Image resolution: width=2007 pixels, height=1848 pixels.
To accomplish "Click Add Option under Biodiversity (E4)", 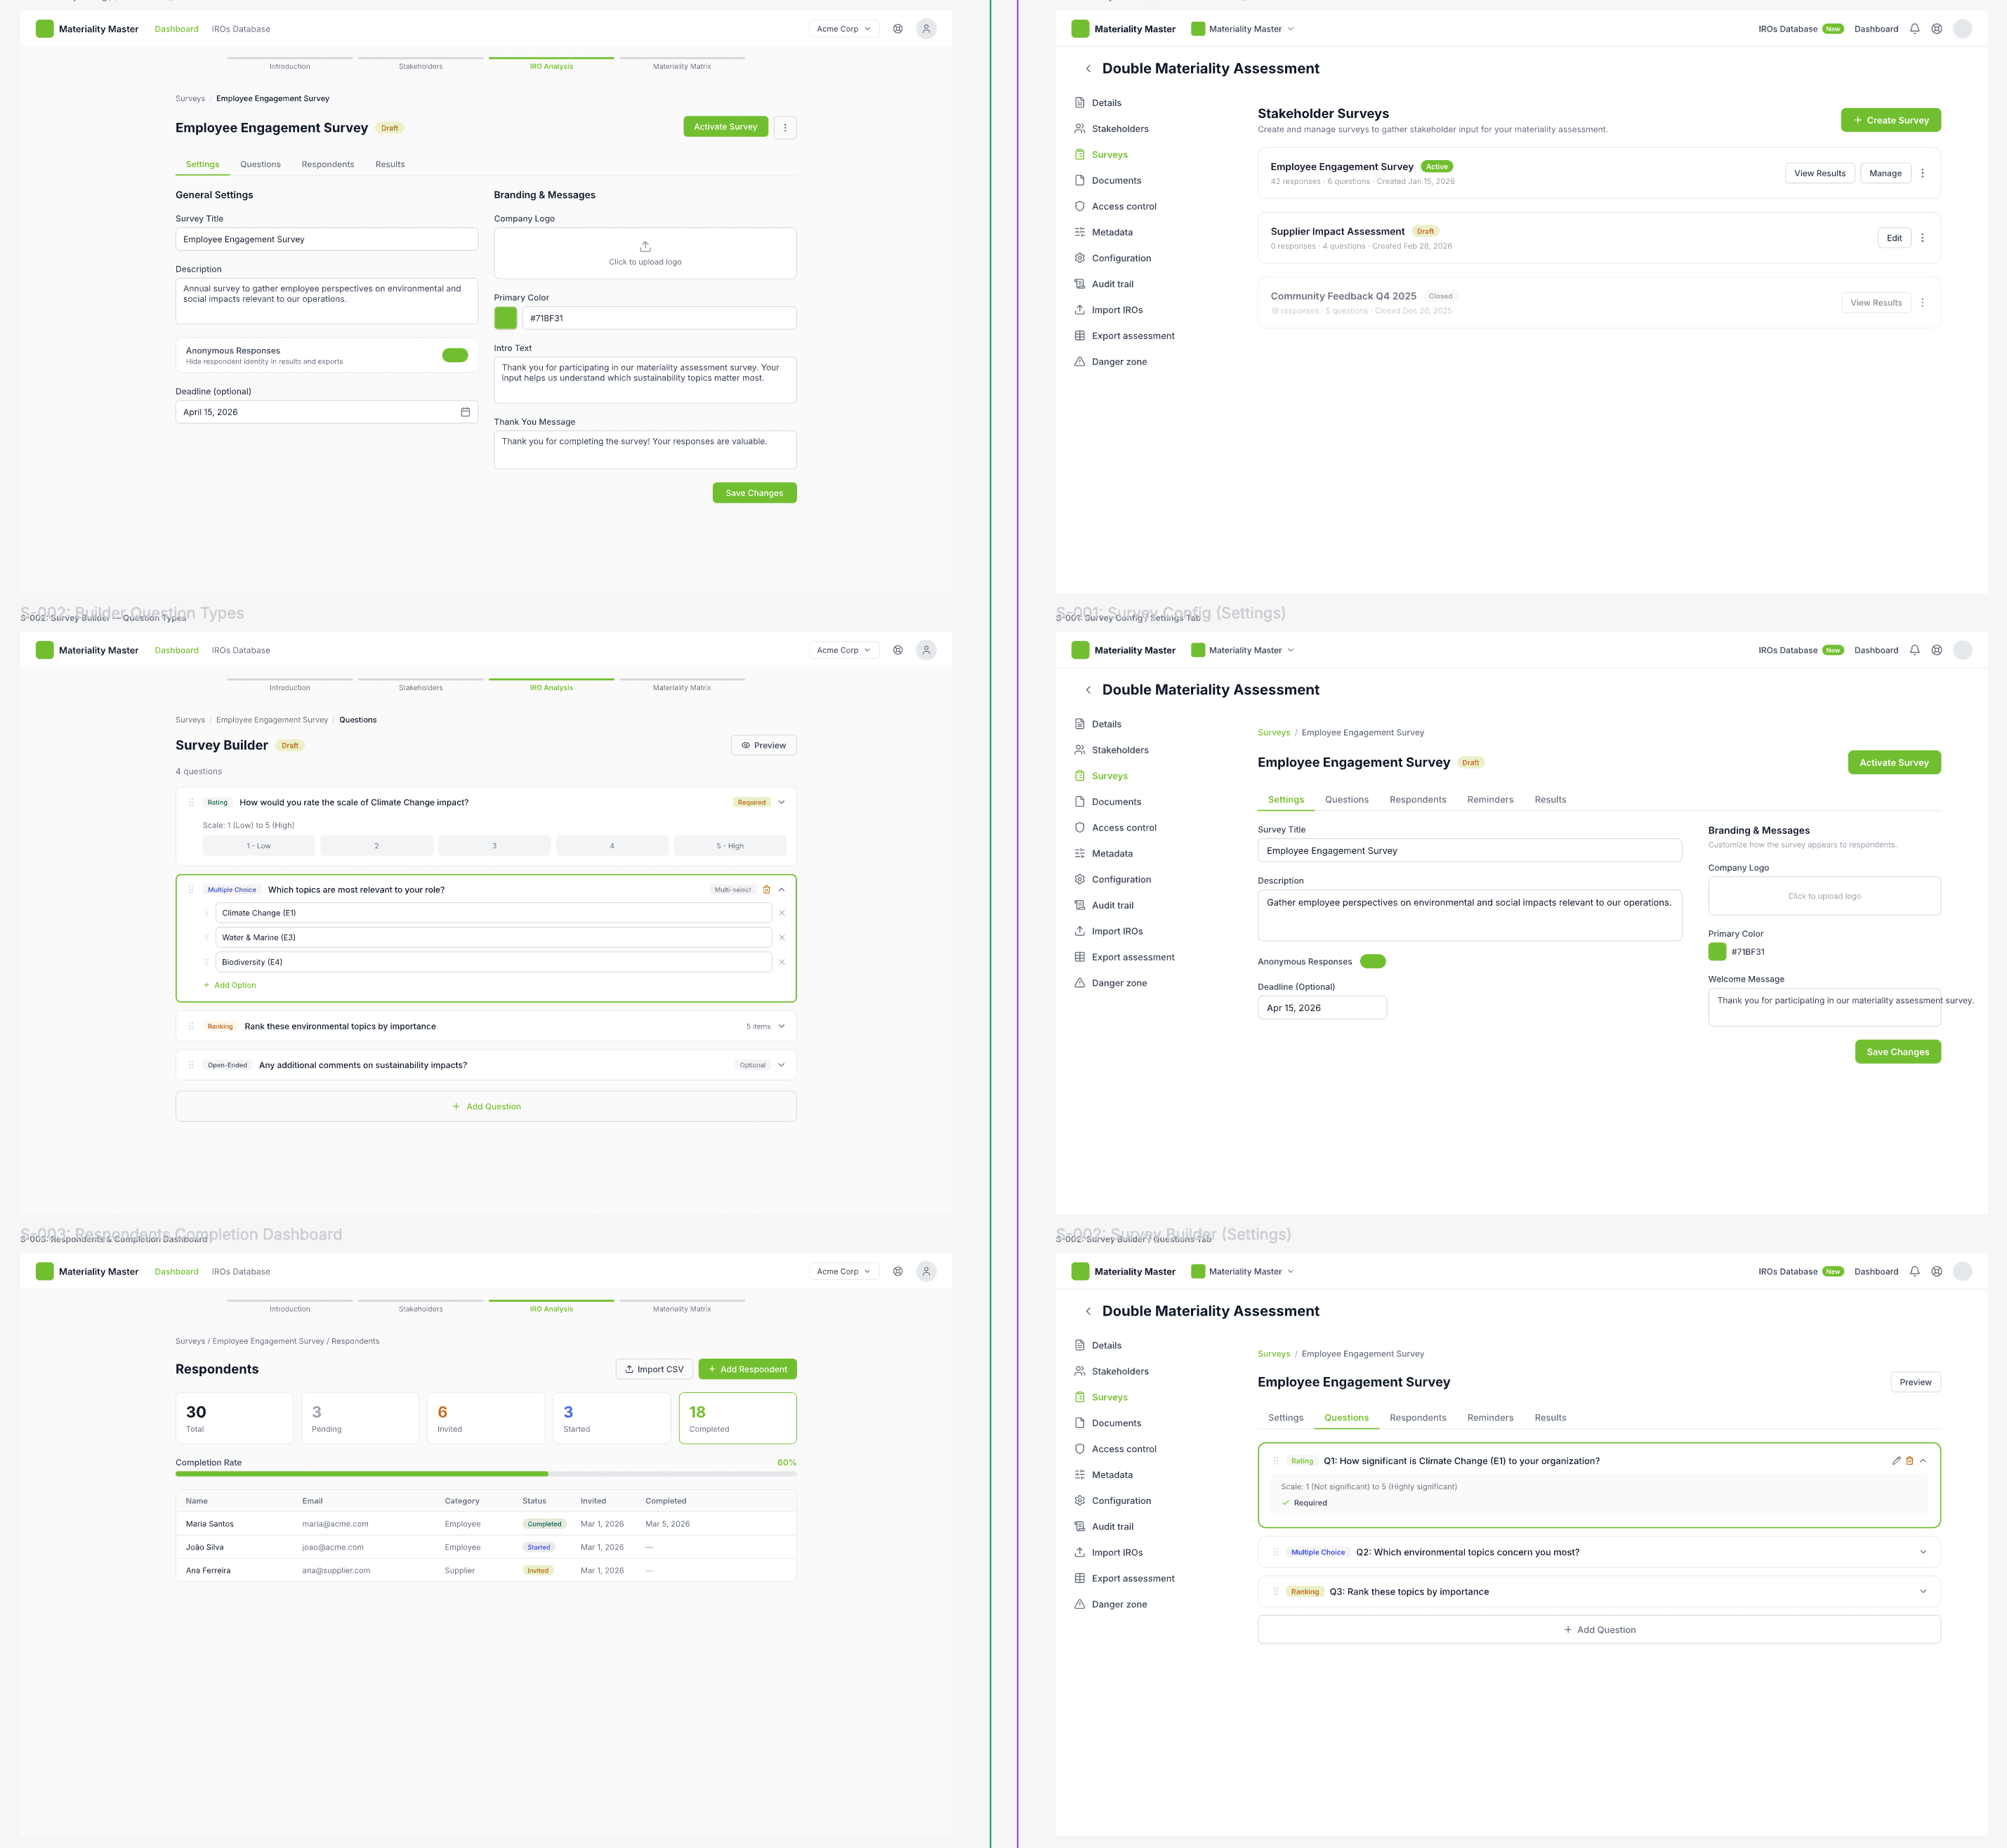I will [x=230, y=985].
